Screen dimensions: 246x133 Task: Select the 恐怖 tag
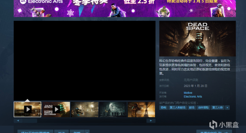(x=163, y=108)
